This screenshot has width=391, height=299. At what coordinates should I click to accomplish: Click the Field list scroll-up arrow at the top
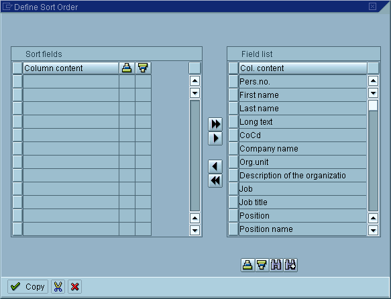pyautogui.click(x=373, y=80)
